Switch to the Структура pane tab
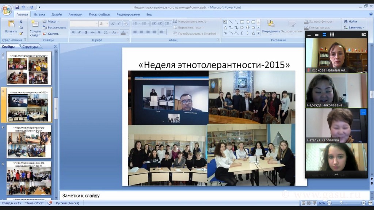Screen dimensions: 374x210 pyautogui.click(x=30, y=47)
